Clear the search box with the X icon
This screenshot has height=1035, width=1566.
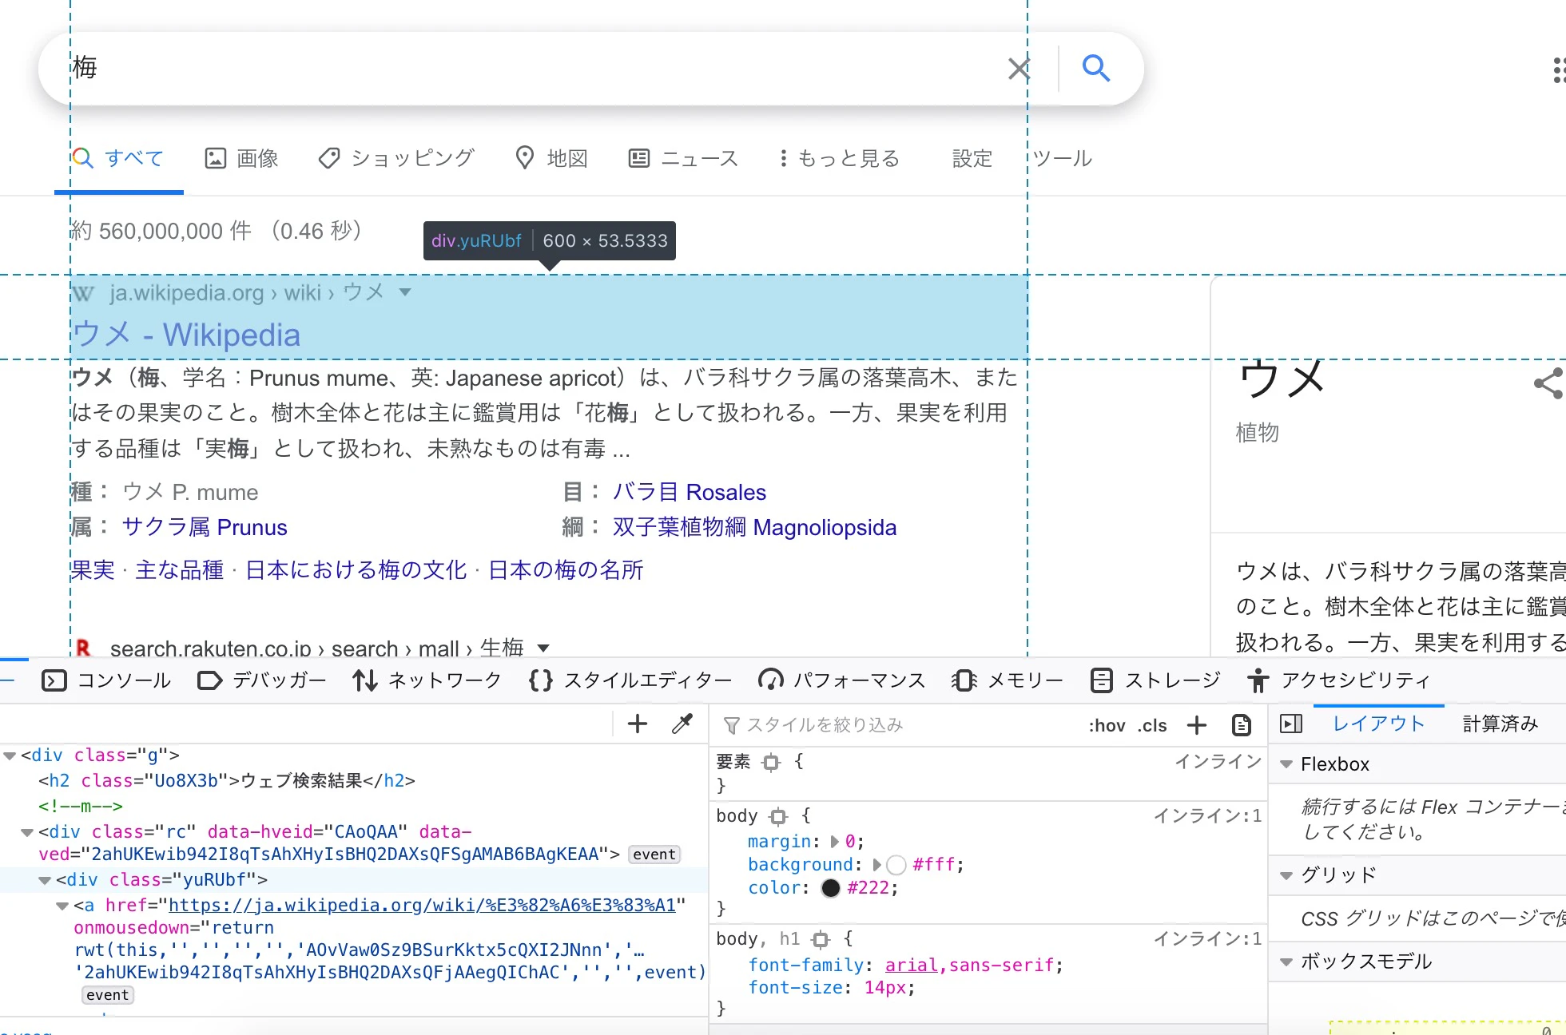(1019, 69)
